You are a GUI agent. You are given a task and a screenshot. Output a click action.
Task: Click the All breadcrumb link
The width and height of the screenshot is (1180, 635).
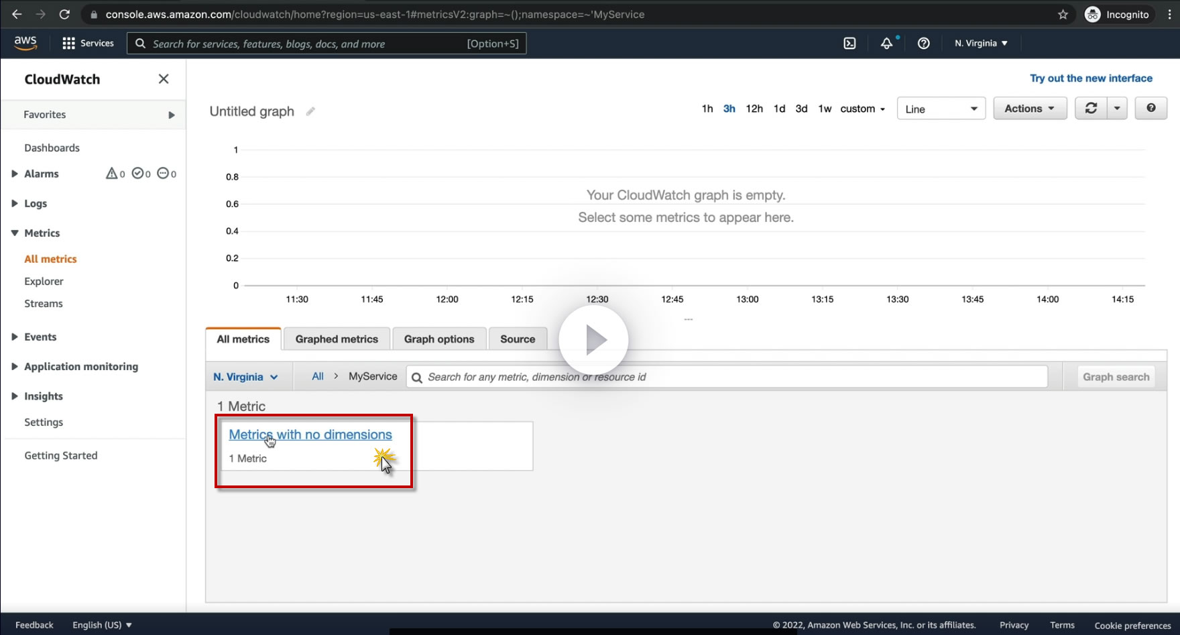(x=318, y=376)
